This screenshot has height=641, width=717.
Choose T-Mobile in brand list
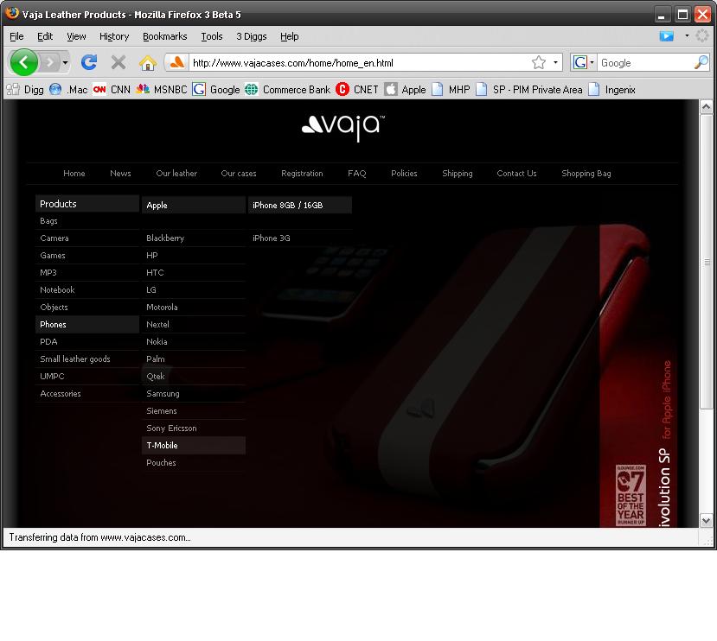click(194, 446)
